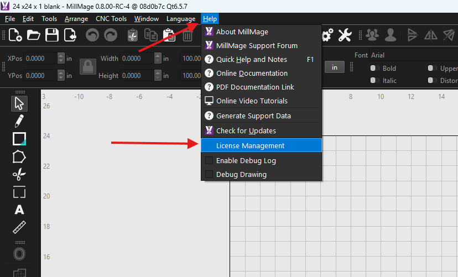The image size is (458, 277).
Task: Click the single user icon
Action: point(391,35)
